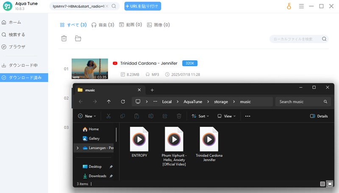Screen dimensions: 339x193
Task: Click the ローカルファイルを検索 field
Action: coord(299,39)
